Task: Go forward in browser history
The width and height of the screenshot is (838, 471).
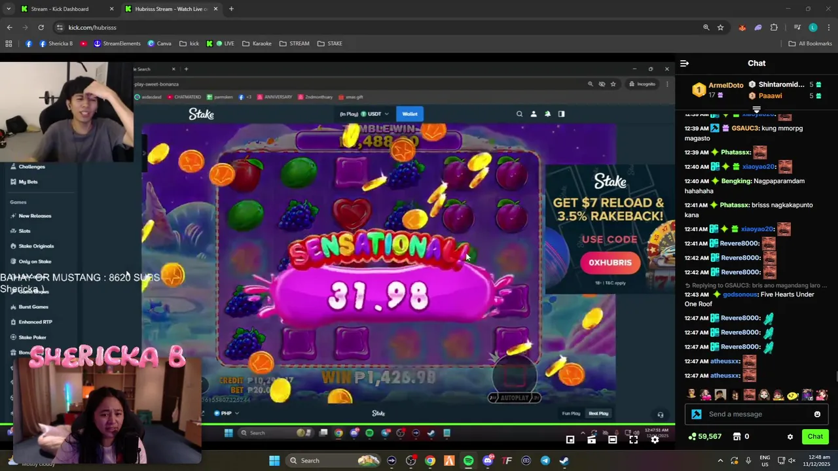Action: click(25, 27)
